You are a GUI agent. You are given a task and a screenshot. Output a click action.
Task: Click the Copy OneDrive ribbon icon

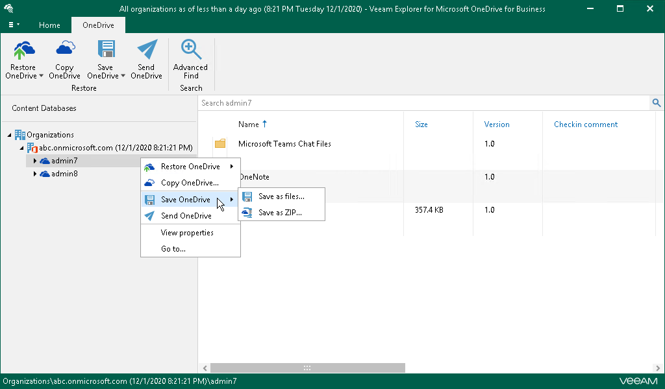(65, 48)
